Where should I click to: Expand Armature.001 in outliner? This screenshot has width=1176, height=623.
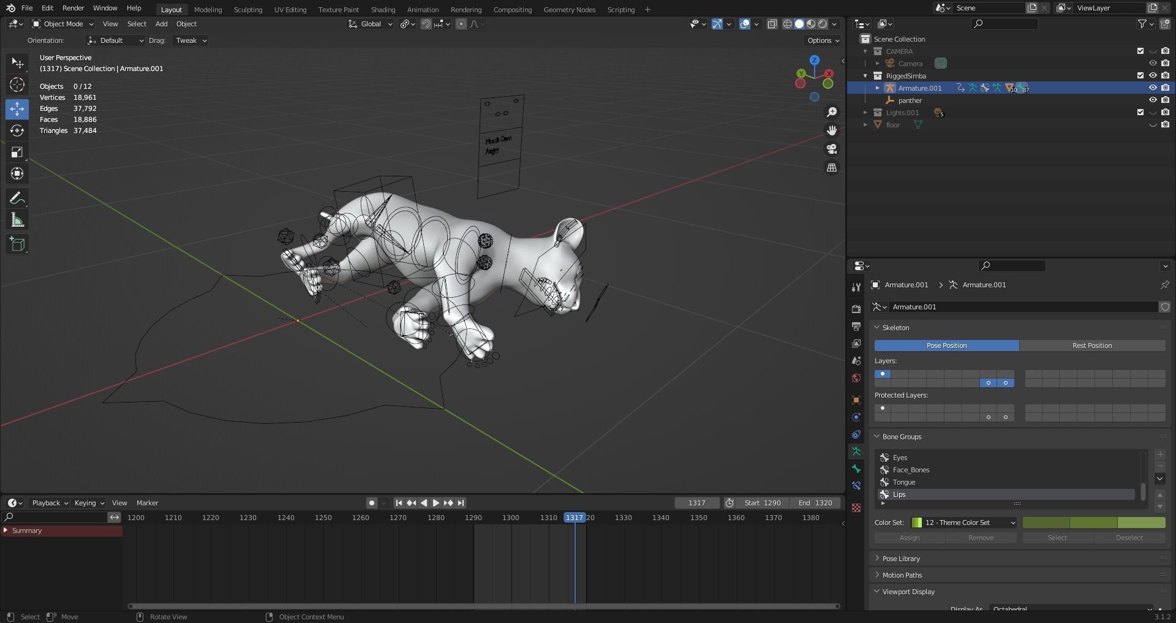(x=877, y=88)
